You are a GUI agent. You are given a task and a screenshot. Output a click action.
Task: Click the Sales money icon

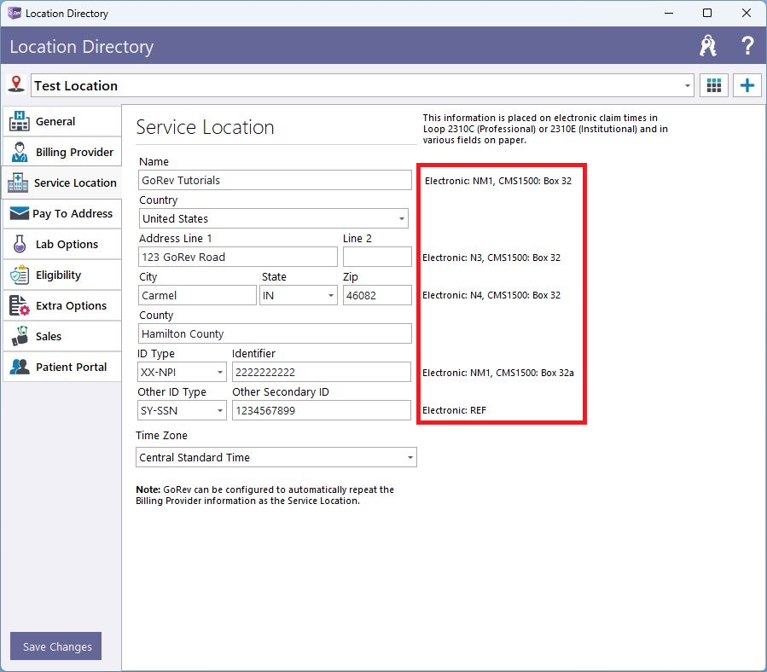pyautogui.click(x=20, y=336)
